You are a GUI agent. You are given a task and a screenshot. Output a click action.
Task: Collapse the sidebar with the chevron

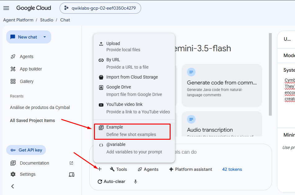coord(13,186)
